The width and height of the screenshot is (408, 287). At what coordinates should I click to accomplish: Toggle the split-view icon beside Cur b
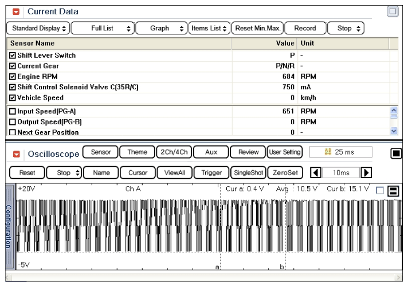pyautogui.click(x=393, y=191)
